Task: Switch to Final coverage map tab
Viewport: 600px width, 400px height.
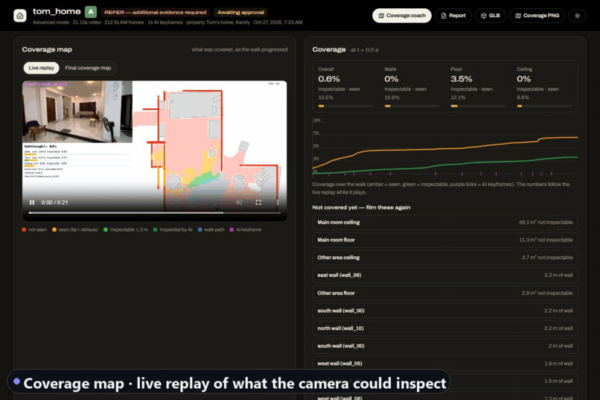Action: coord(88,68)
